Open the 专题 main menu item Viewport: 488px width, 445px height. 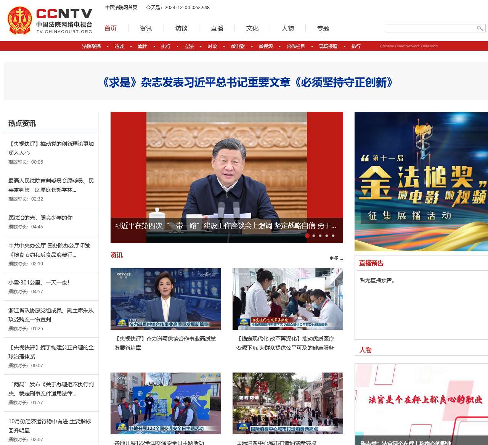click(x=323, y=28)
